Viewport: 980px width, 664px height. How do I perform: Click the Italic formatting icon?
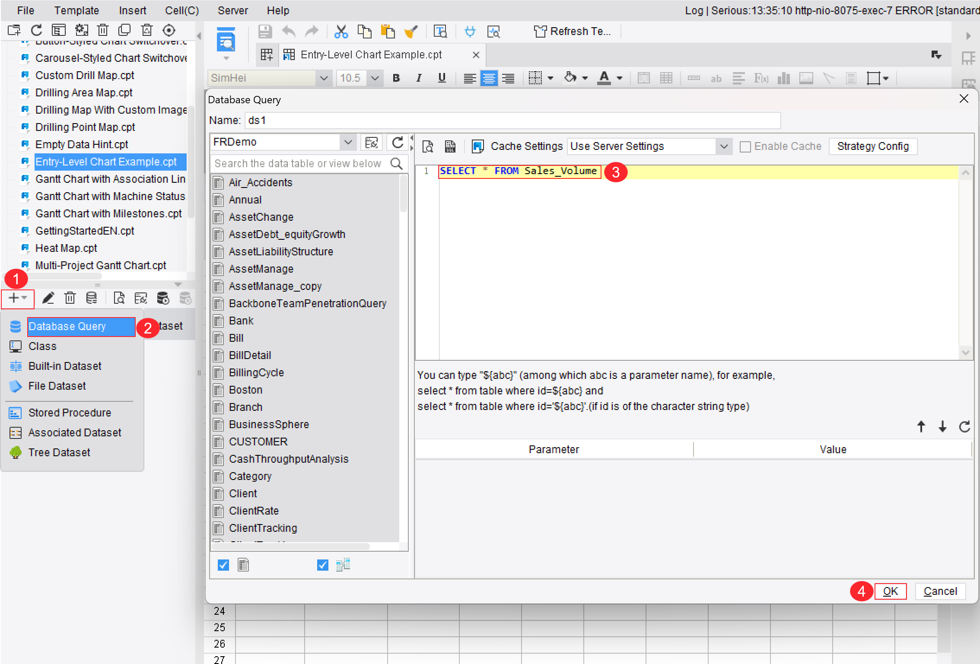pos(418,78)
